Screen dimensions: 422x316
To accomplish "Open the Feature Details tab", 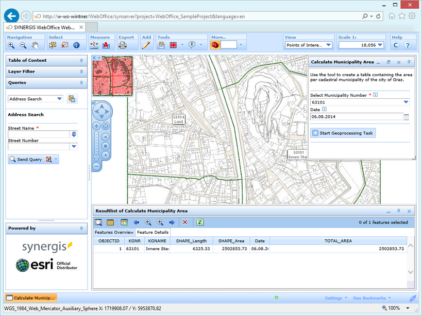I will click(153, 231).
